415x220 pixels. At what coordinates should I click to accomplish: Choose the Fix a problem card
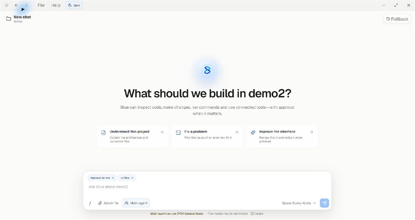207,137
